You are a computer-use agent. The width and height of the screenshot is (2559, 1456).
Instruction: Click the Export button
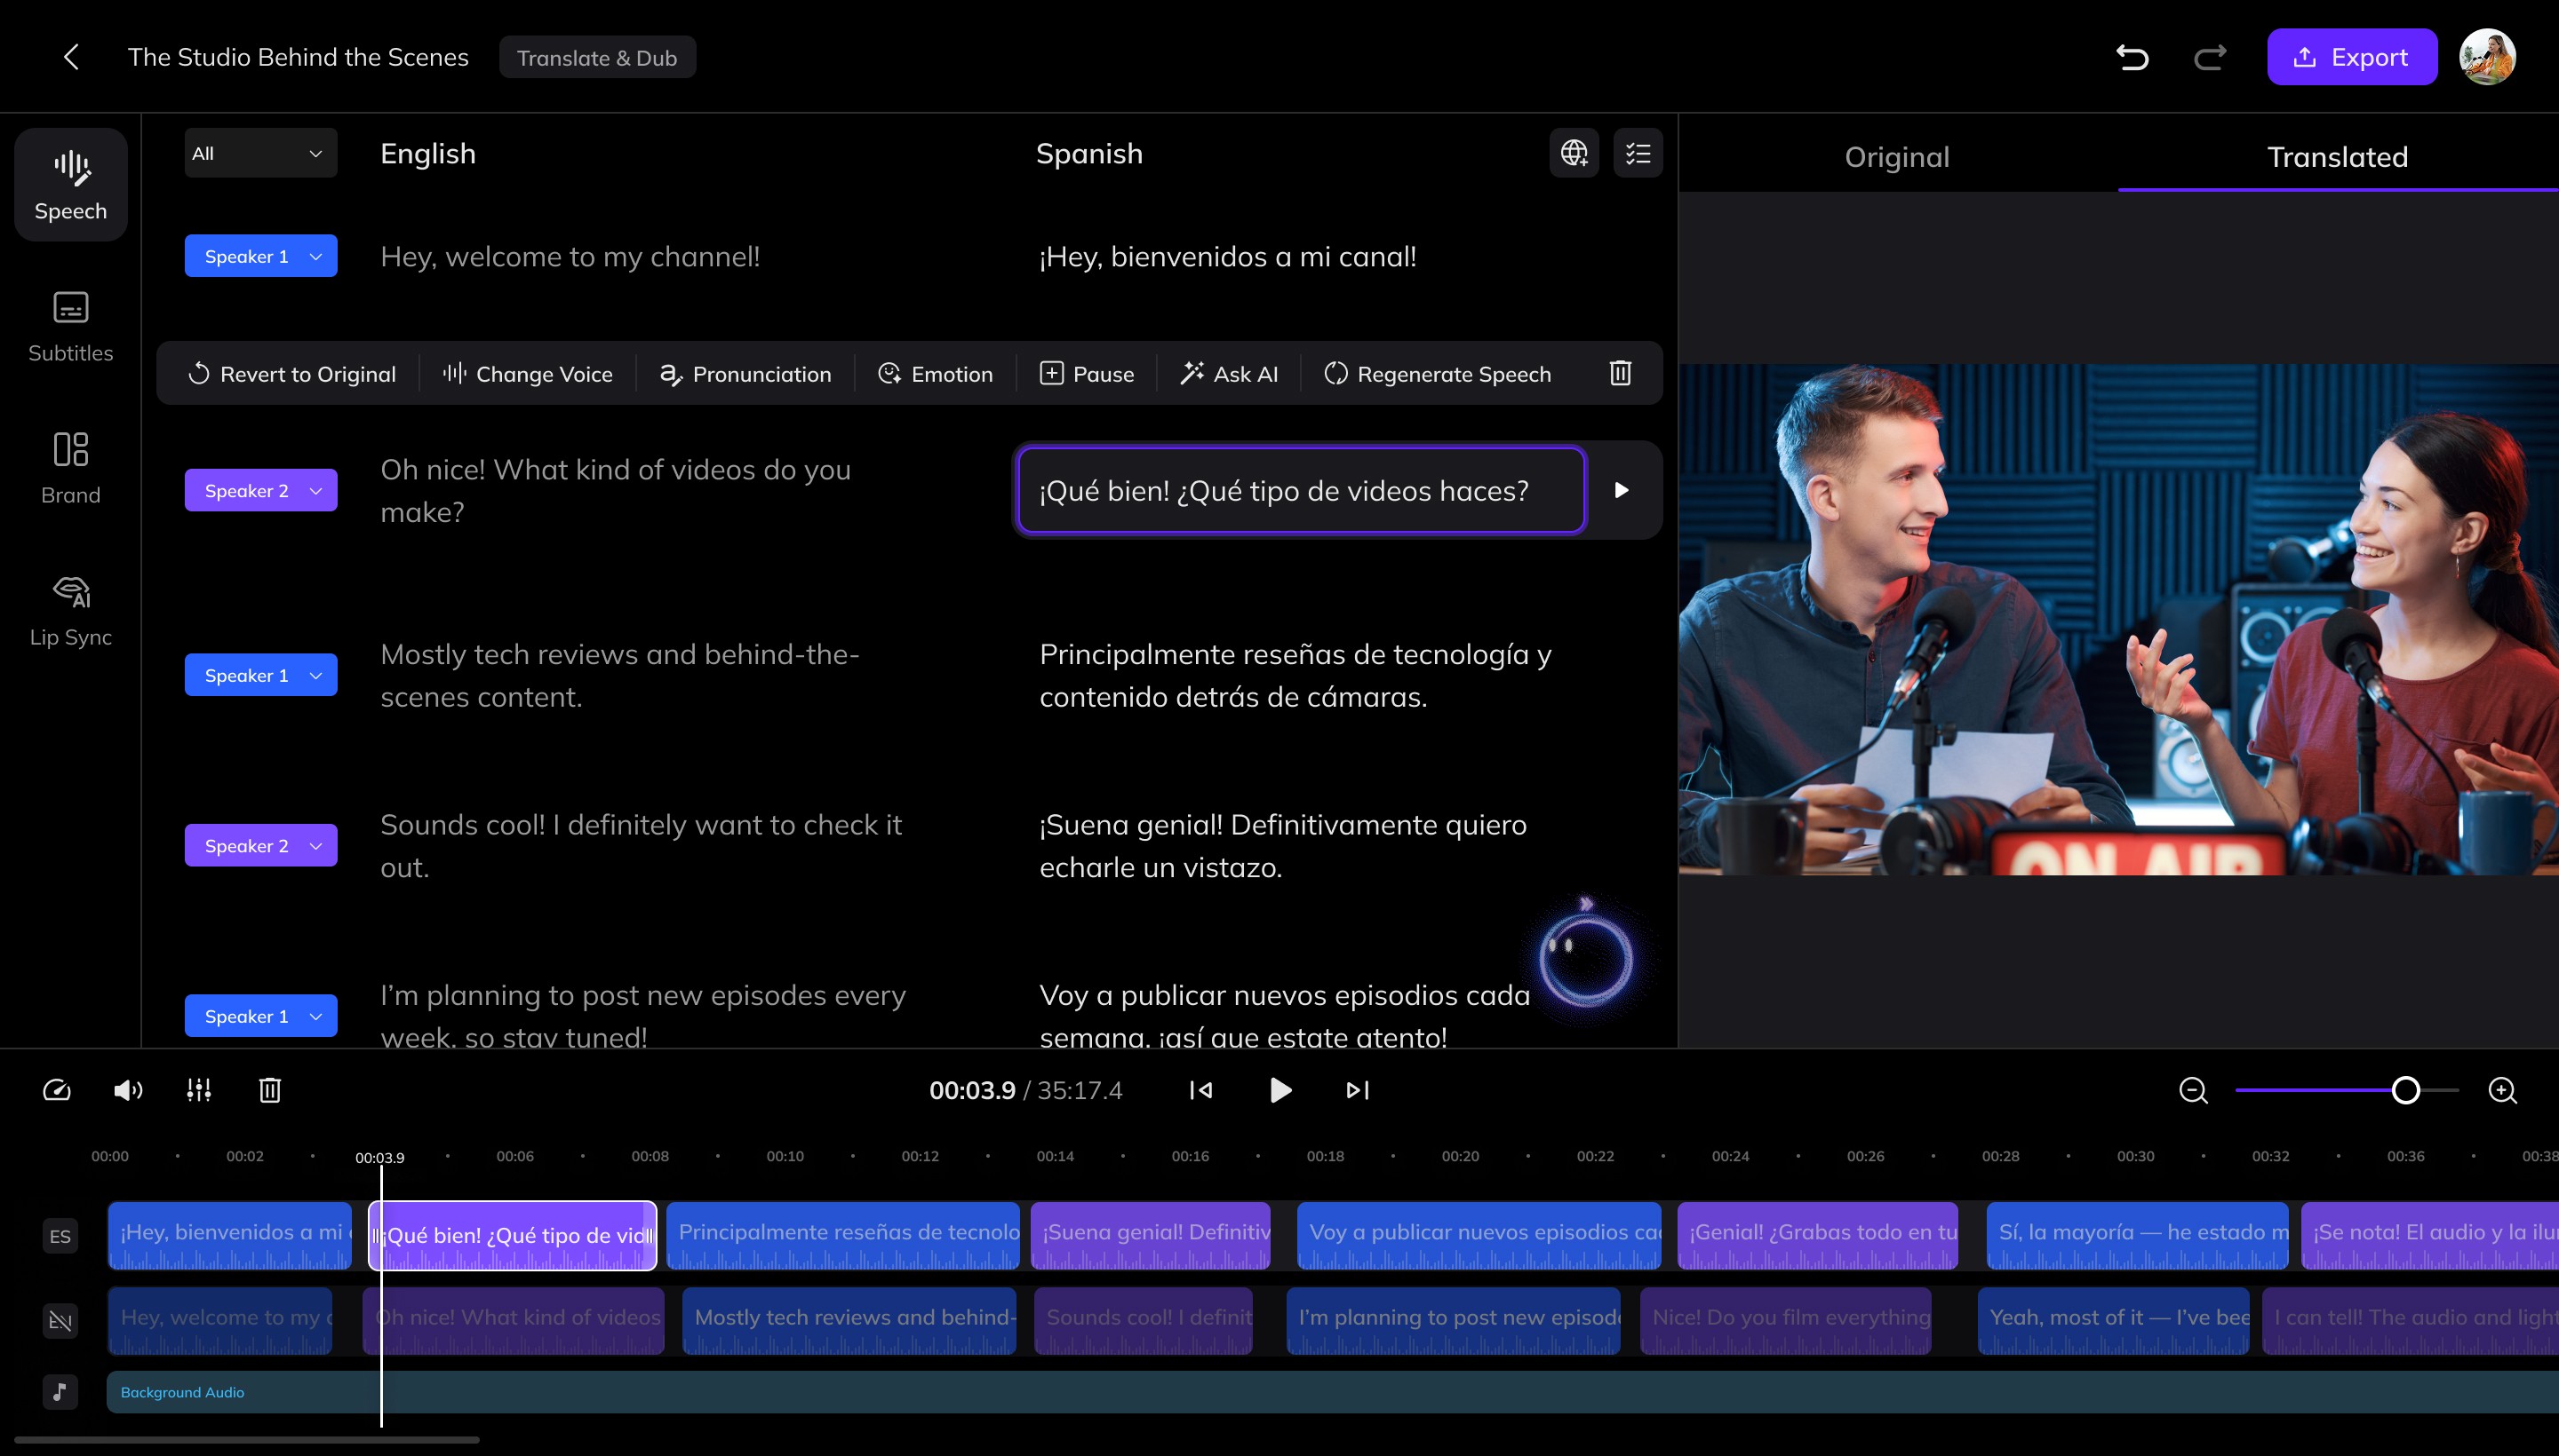pyautogui.click(x=2351, y=57)
